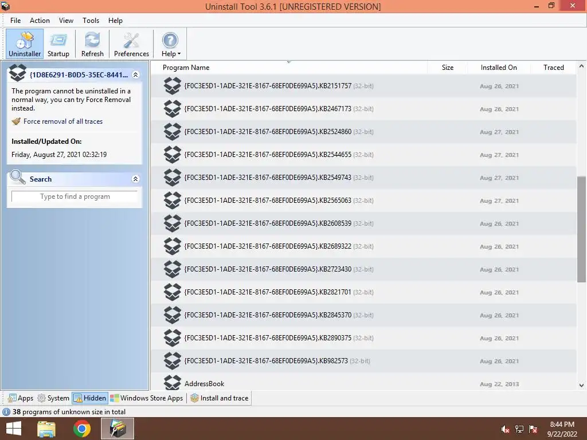Screen dimensions: 587x440
Task: Select program name ending in KB2821701
Action: [268, 292]
